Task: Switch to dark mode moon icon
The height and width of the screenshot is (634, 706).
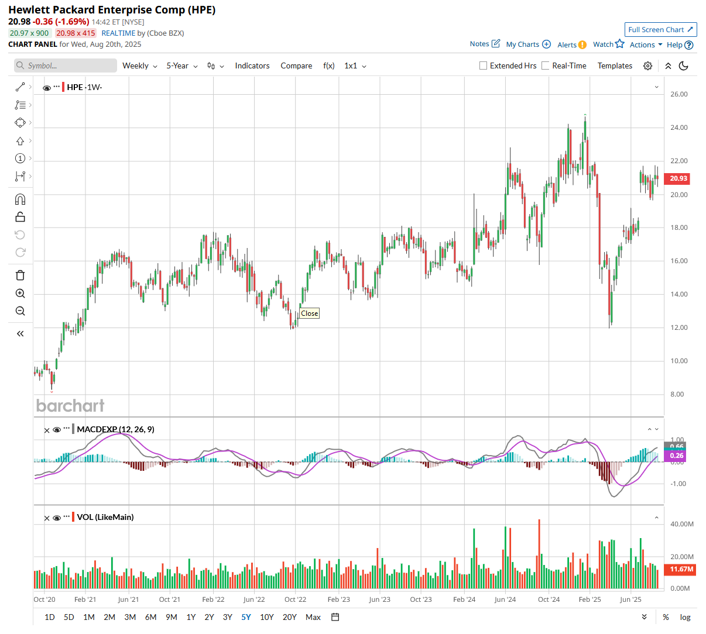Action: [683, 66]
